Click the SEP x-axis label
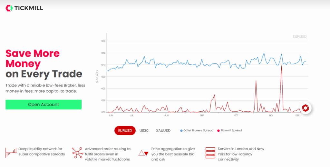This screenshot has width=330, height=167. [202, 116]
